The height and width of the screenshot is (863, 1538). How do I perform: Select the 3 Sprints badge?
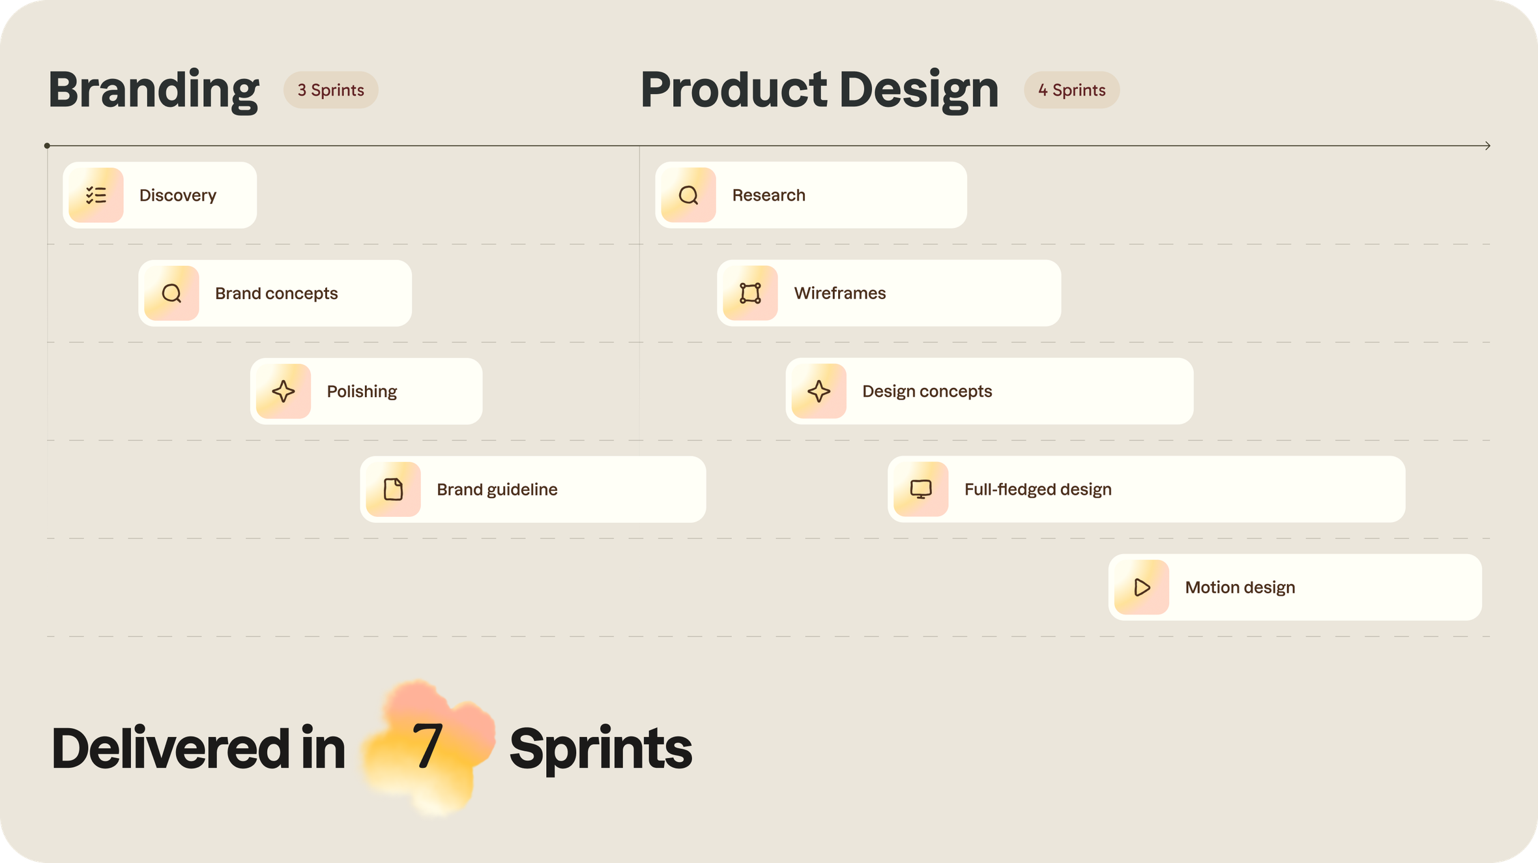(330, 90)
